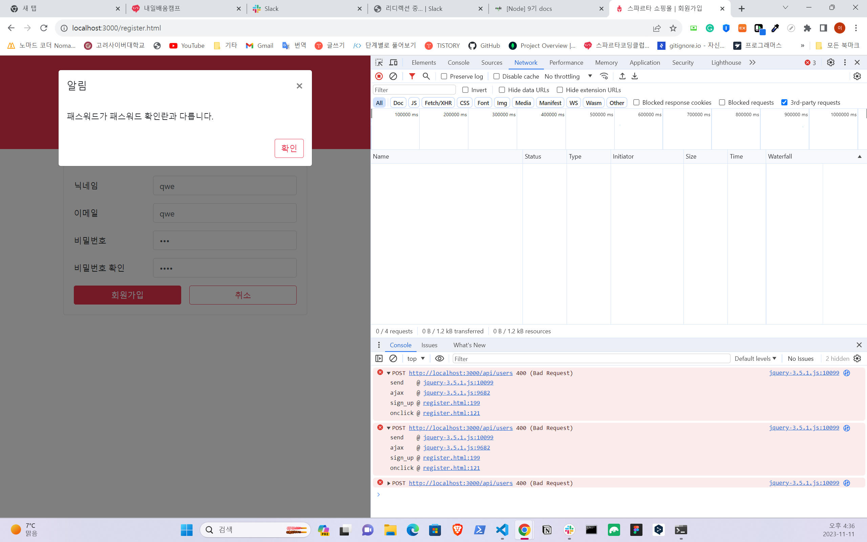This screenshot has height=542, width=867.
Task: Open network search magnifier
Action: [x=426, y=76]
